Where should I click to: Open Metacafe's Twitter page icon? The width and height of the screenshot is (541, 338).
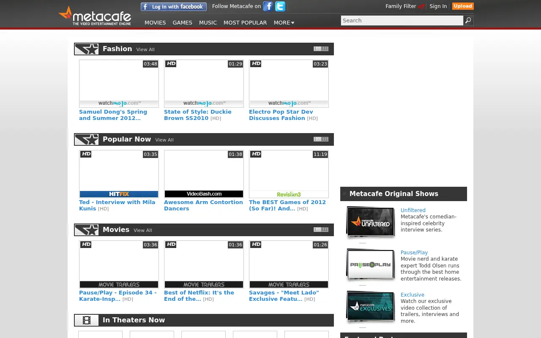280,6
